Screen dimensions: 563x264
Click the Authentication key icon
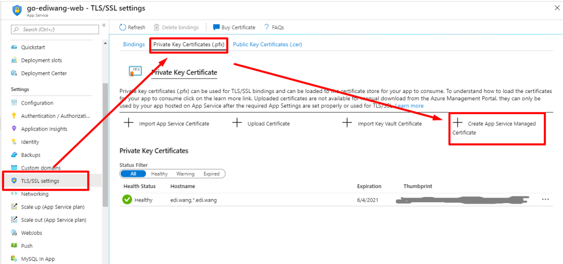click(x=14, y=116)
